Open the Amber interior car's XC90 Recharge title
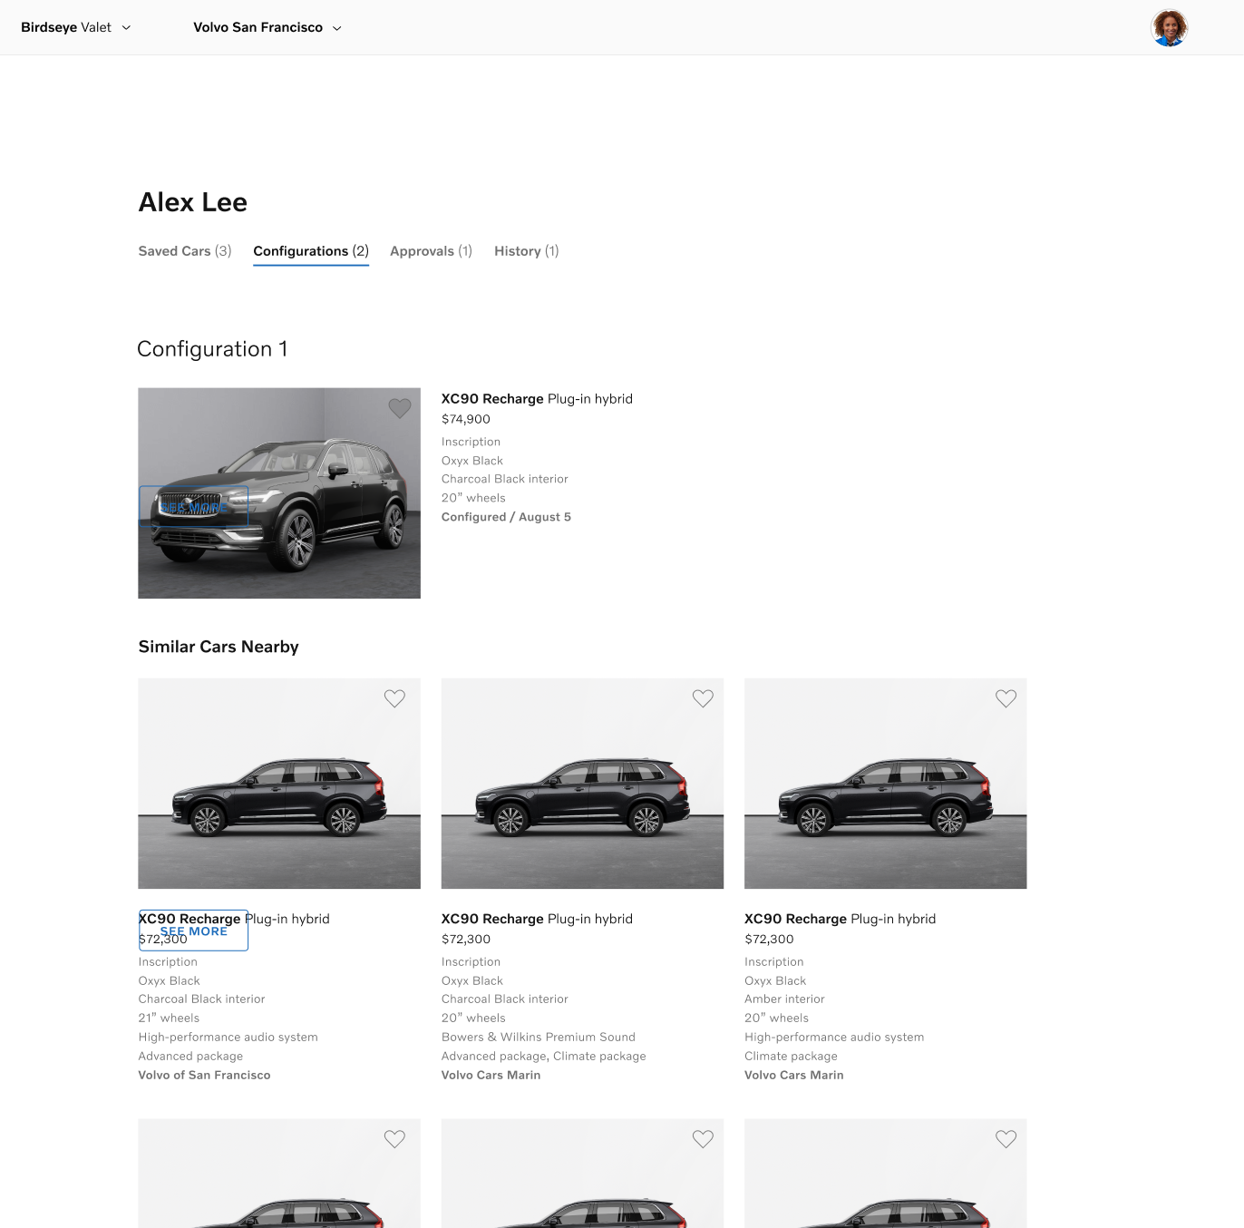This screenshot has height=1228, width=1244. pyautogui.click(x=840, y=919)
